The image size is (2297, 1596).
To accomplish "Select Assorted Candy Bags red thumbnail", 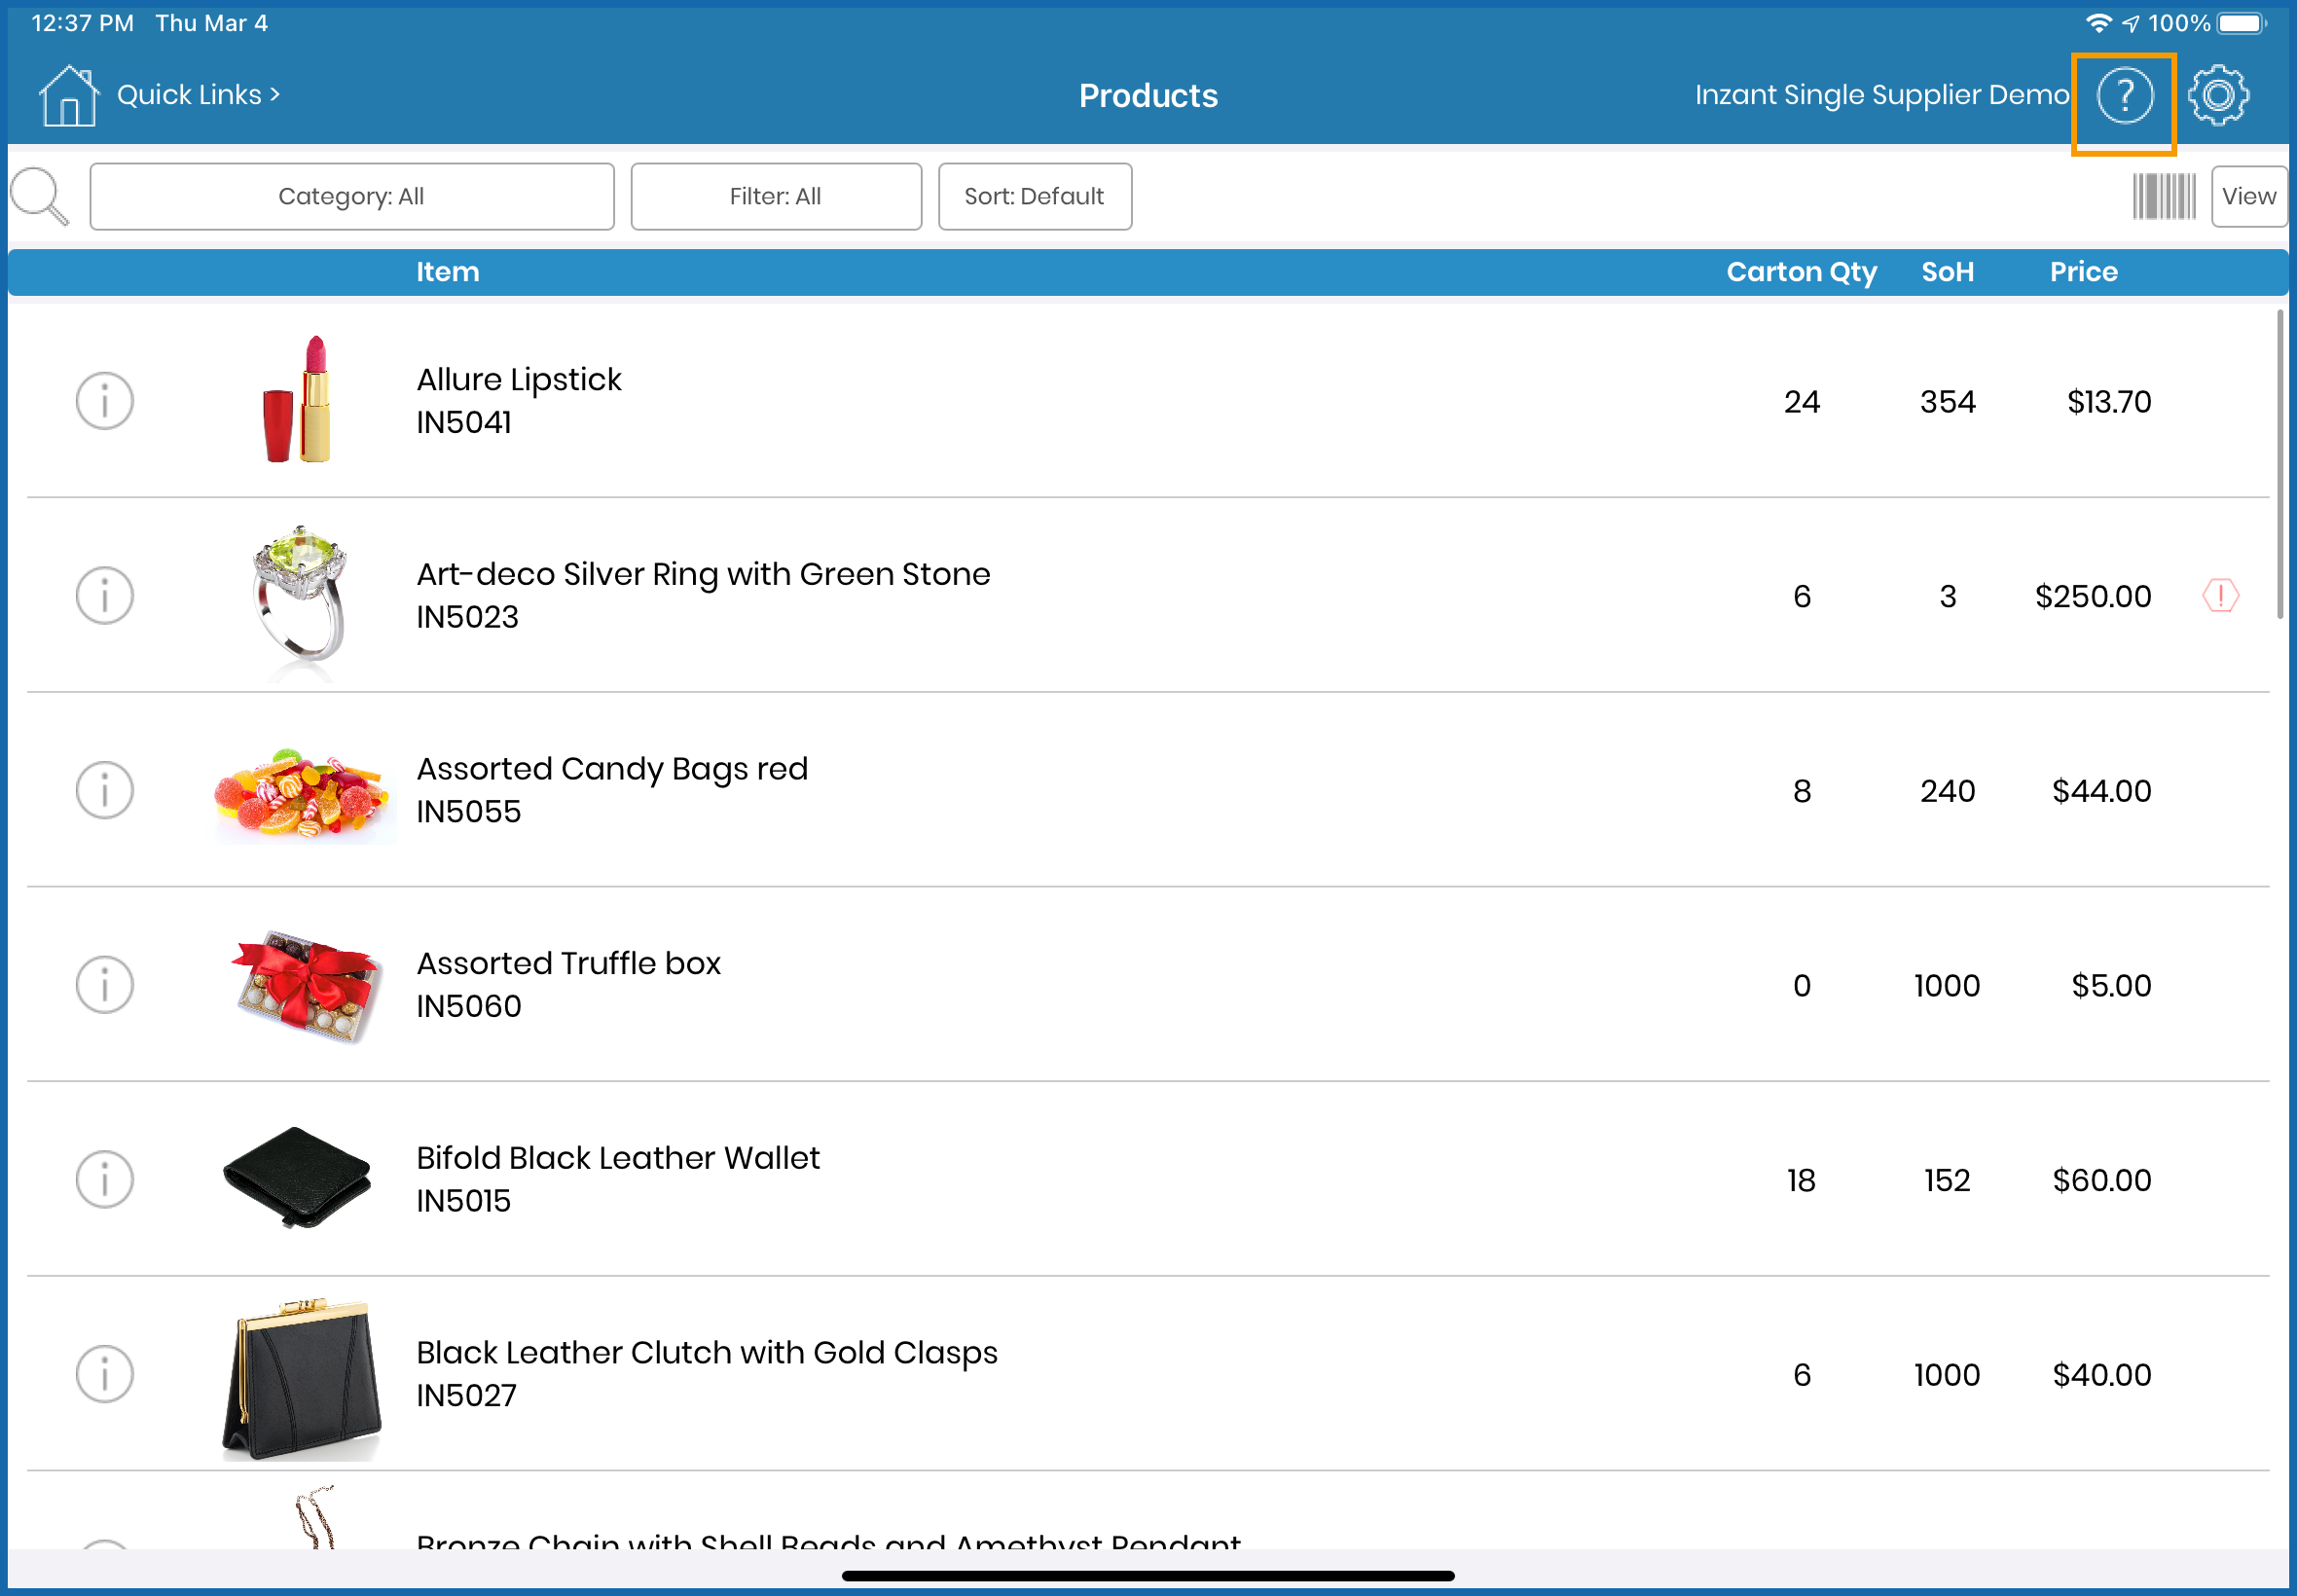I will (300, 792).
